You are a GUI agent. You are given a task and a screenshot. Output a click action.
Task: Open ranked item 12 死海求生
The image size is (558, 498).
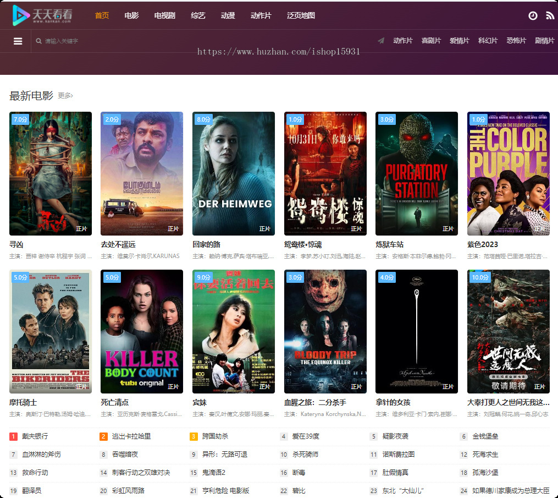[485, 455]
